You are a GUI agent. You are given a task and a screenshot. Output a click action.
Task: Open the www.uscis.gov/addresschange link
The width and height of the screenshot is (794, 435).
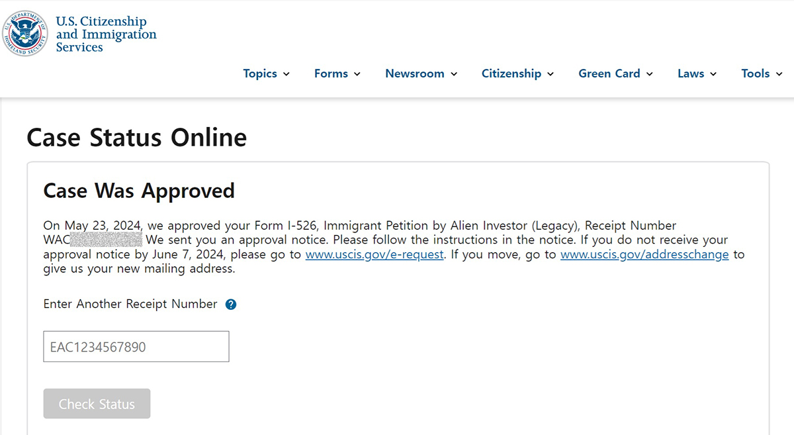pos(644,255)
